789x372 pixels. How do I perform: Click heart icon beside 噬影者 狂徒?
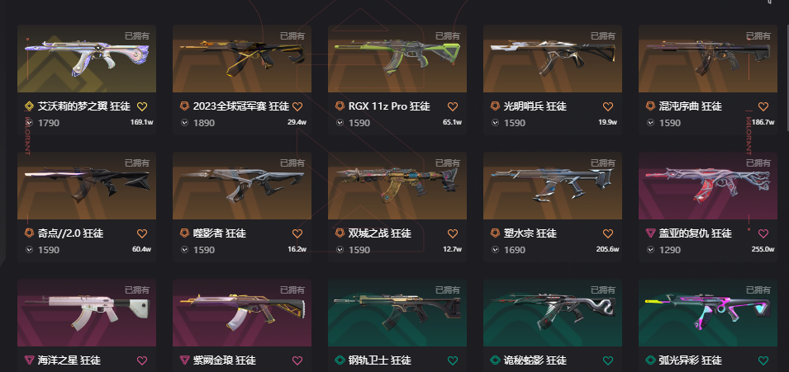tap(297, 233)
